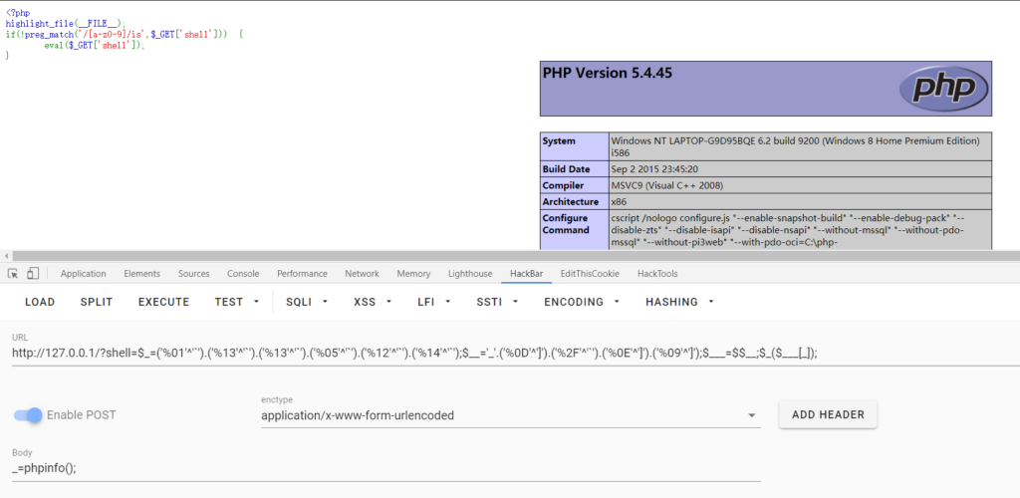Click the LOAD button
The height and width of the screenshot is (498, 1020).
click(40, 302)
